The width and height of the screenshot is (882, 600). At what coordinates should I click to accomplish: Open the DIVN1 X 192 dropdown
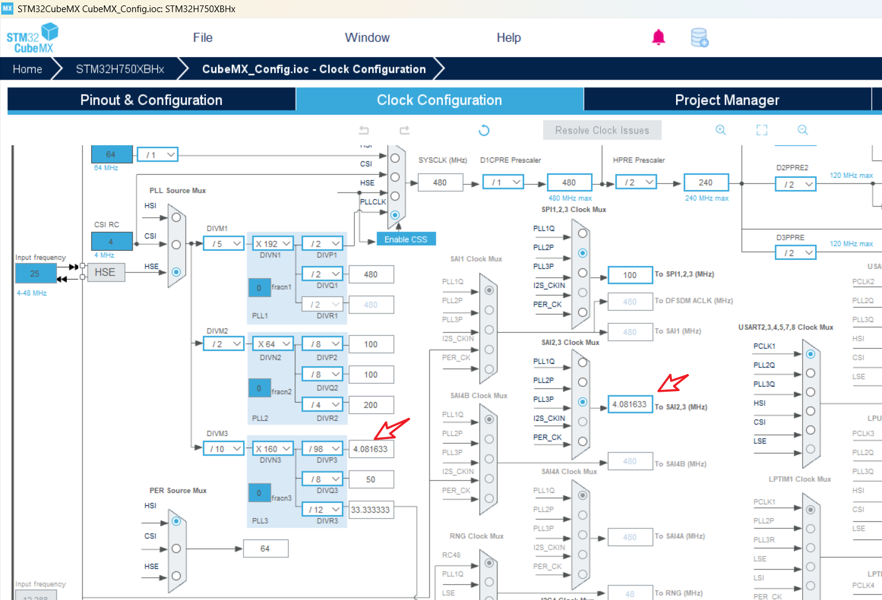point(273,244)
